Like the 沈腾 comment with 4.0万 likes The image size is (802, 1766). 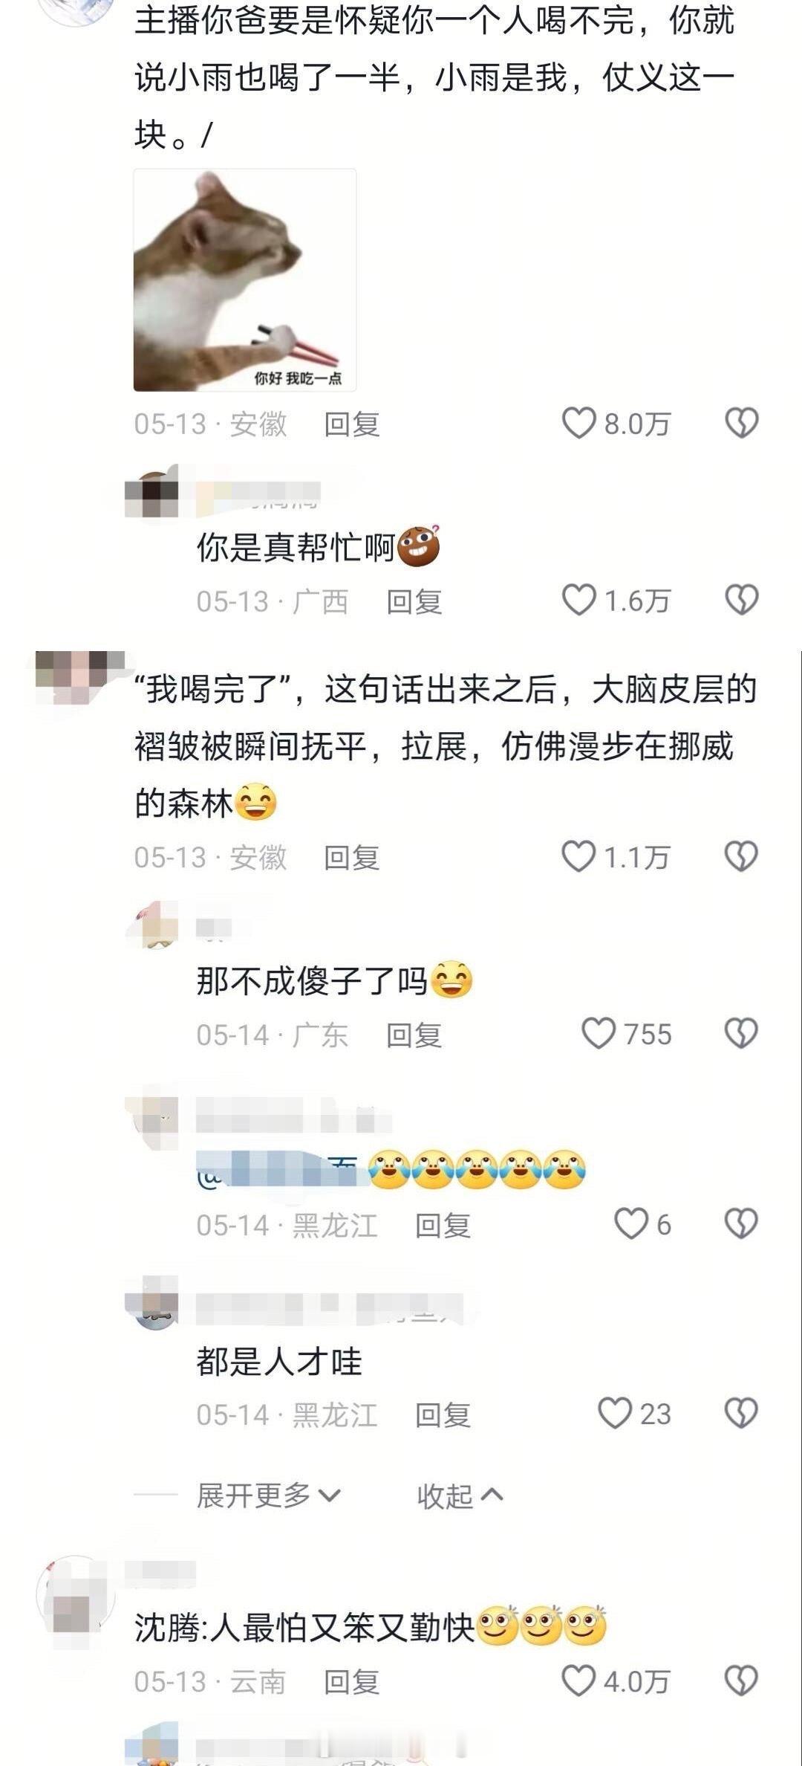click(579, 1681)
